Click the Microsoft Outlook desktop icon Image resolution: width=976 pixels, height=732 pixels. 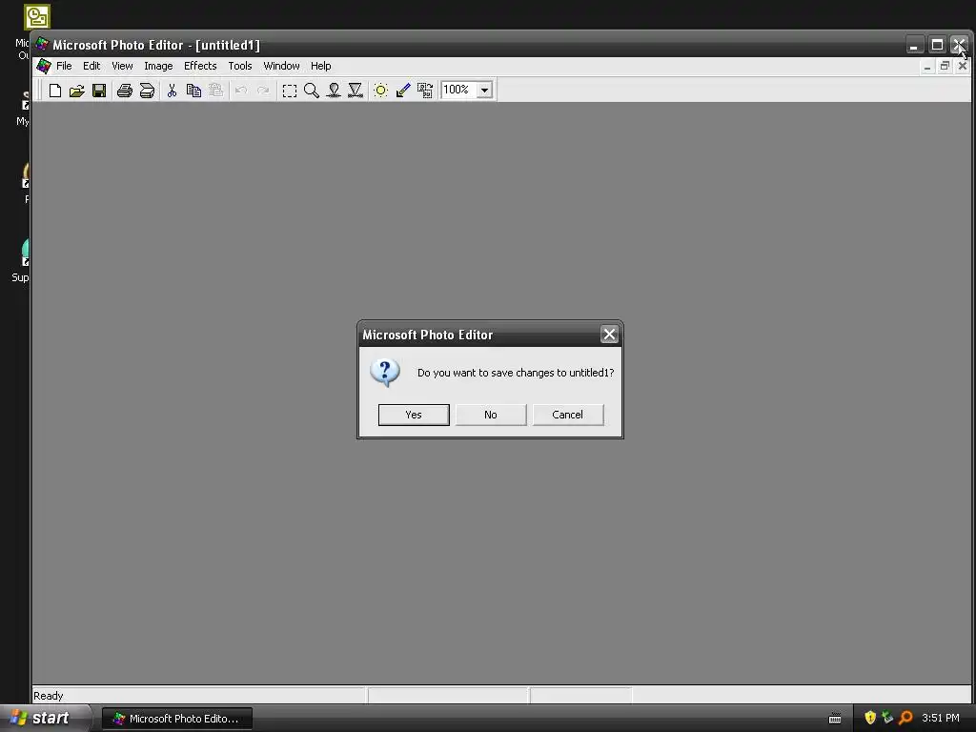(x=36, y=17)
